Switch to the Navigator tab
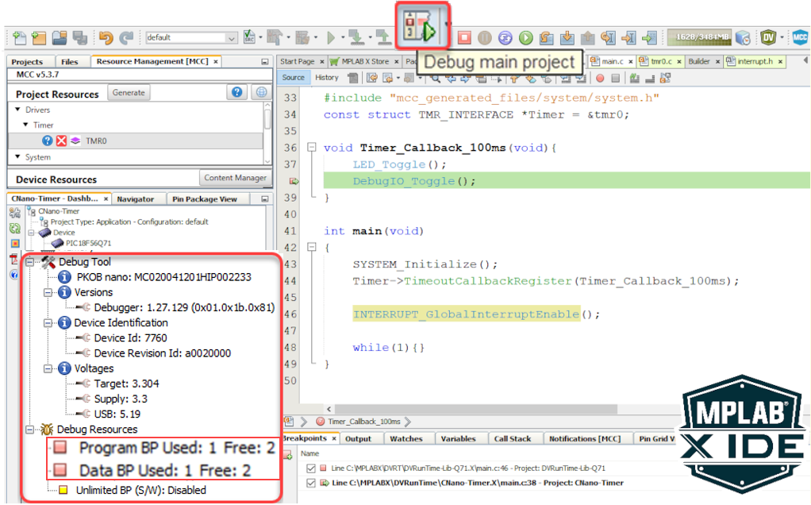The height and width of the screenshot is (505, 811). (x=135, y=199)
